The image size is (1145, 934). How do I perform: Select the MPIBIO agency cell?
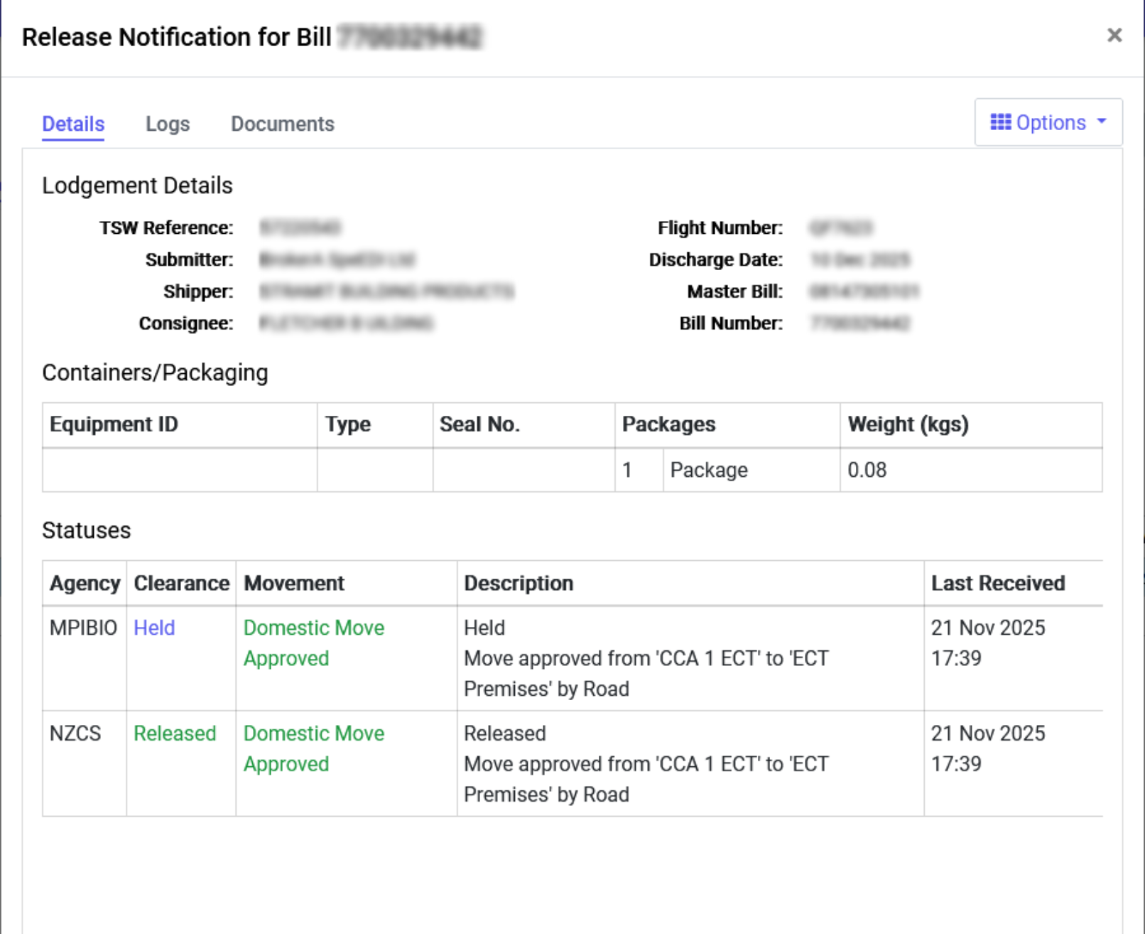click(x=83, y=628)
